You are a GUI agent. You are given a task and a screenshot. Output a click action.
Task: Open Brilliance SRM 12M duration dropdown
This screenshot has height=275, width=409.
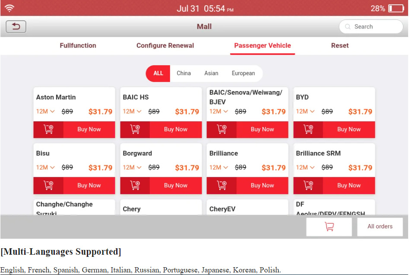click(305, 168)
